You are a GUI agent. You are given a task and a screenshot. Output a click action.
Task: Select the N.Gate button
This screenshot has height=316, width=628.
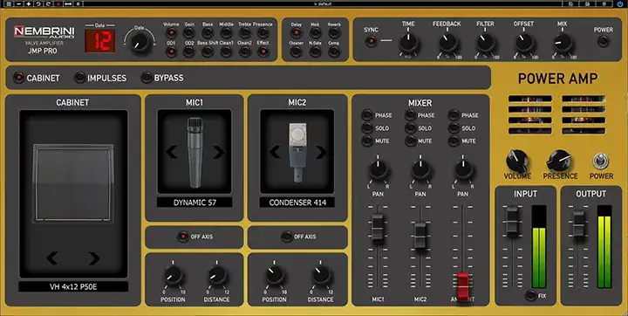(x=315, y=52)
